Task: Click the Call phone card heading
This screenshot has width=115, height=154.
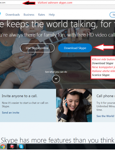Action: tap(106, 96)
